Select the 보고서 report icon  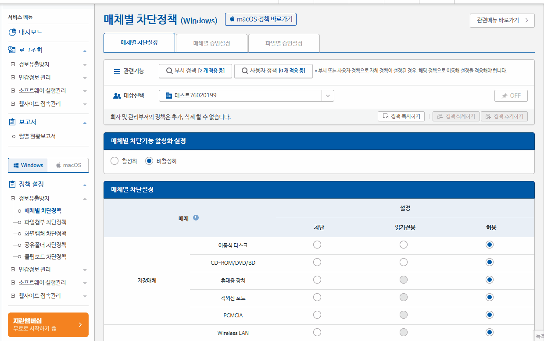tap(13, 121)
